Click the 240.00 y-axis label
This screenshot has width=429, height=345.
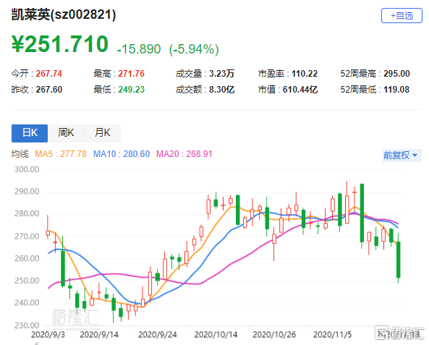(x=27, y=303)
